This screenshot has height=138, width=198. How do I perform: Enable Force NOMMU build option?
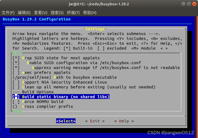[38, 102]
